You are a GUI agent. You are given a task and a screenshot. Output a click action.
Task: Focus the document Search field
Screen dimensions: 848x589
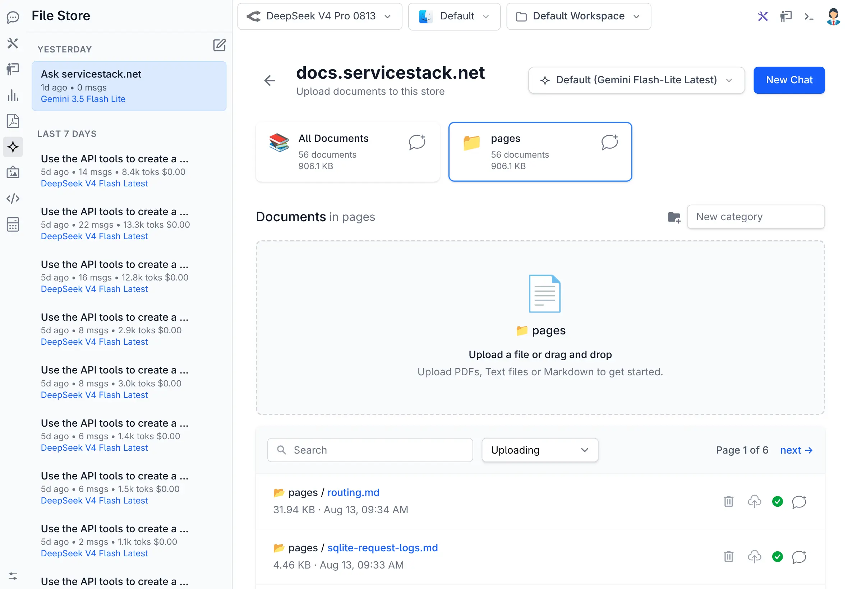pyautogui.click(x=370, y=450)
